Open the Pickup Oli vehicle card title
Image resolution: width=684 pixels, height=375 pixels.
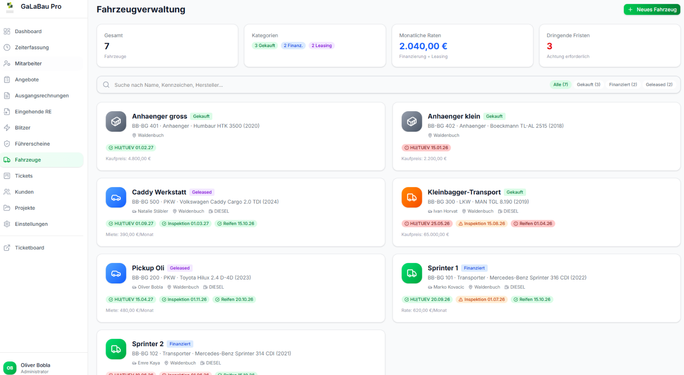click(148, 268)
